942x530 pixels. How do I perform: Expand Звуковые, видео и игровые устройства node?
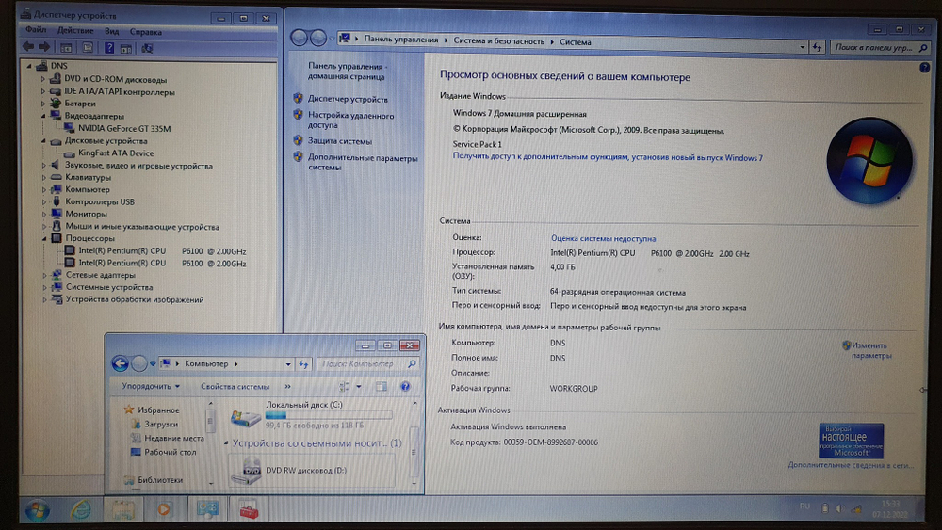click(x=44, y=166)
